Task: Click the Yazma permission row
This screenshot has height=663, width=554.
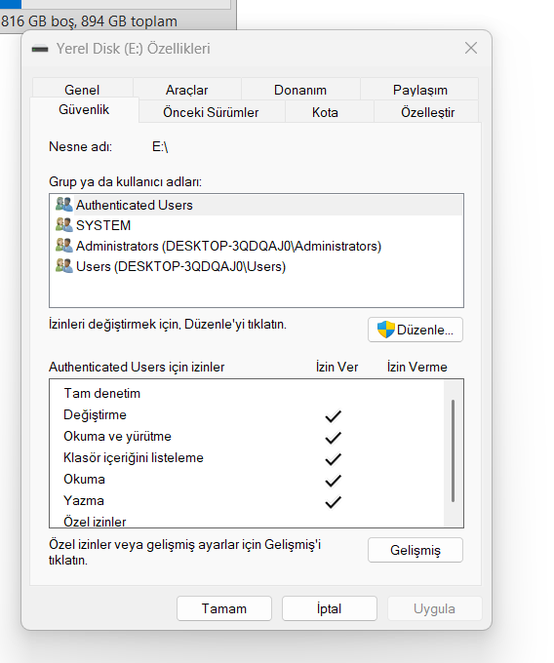Action: [247, 501]
